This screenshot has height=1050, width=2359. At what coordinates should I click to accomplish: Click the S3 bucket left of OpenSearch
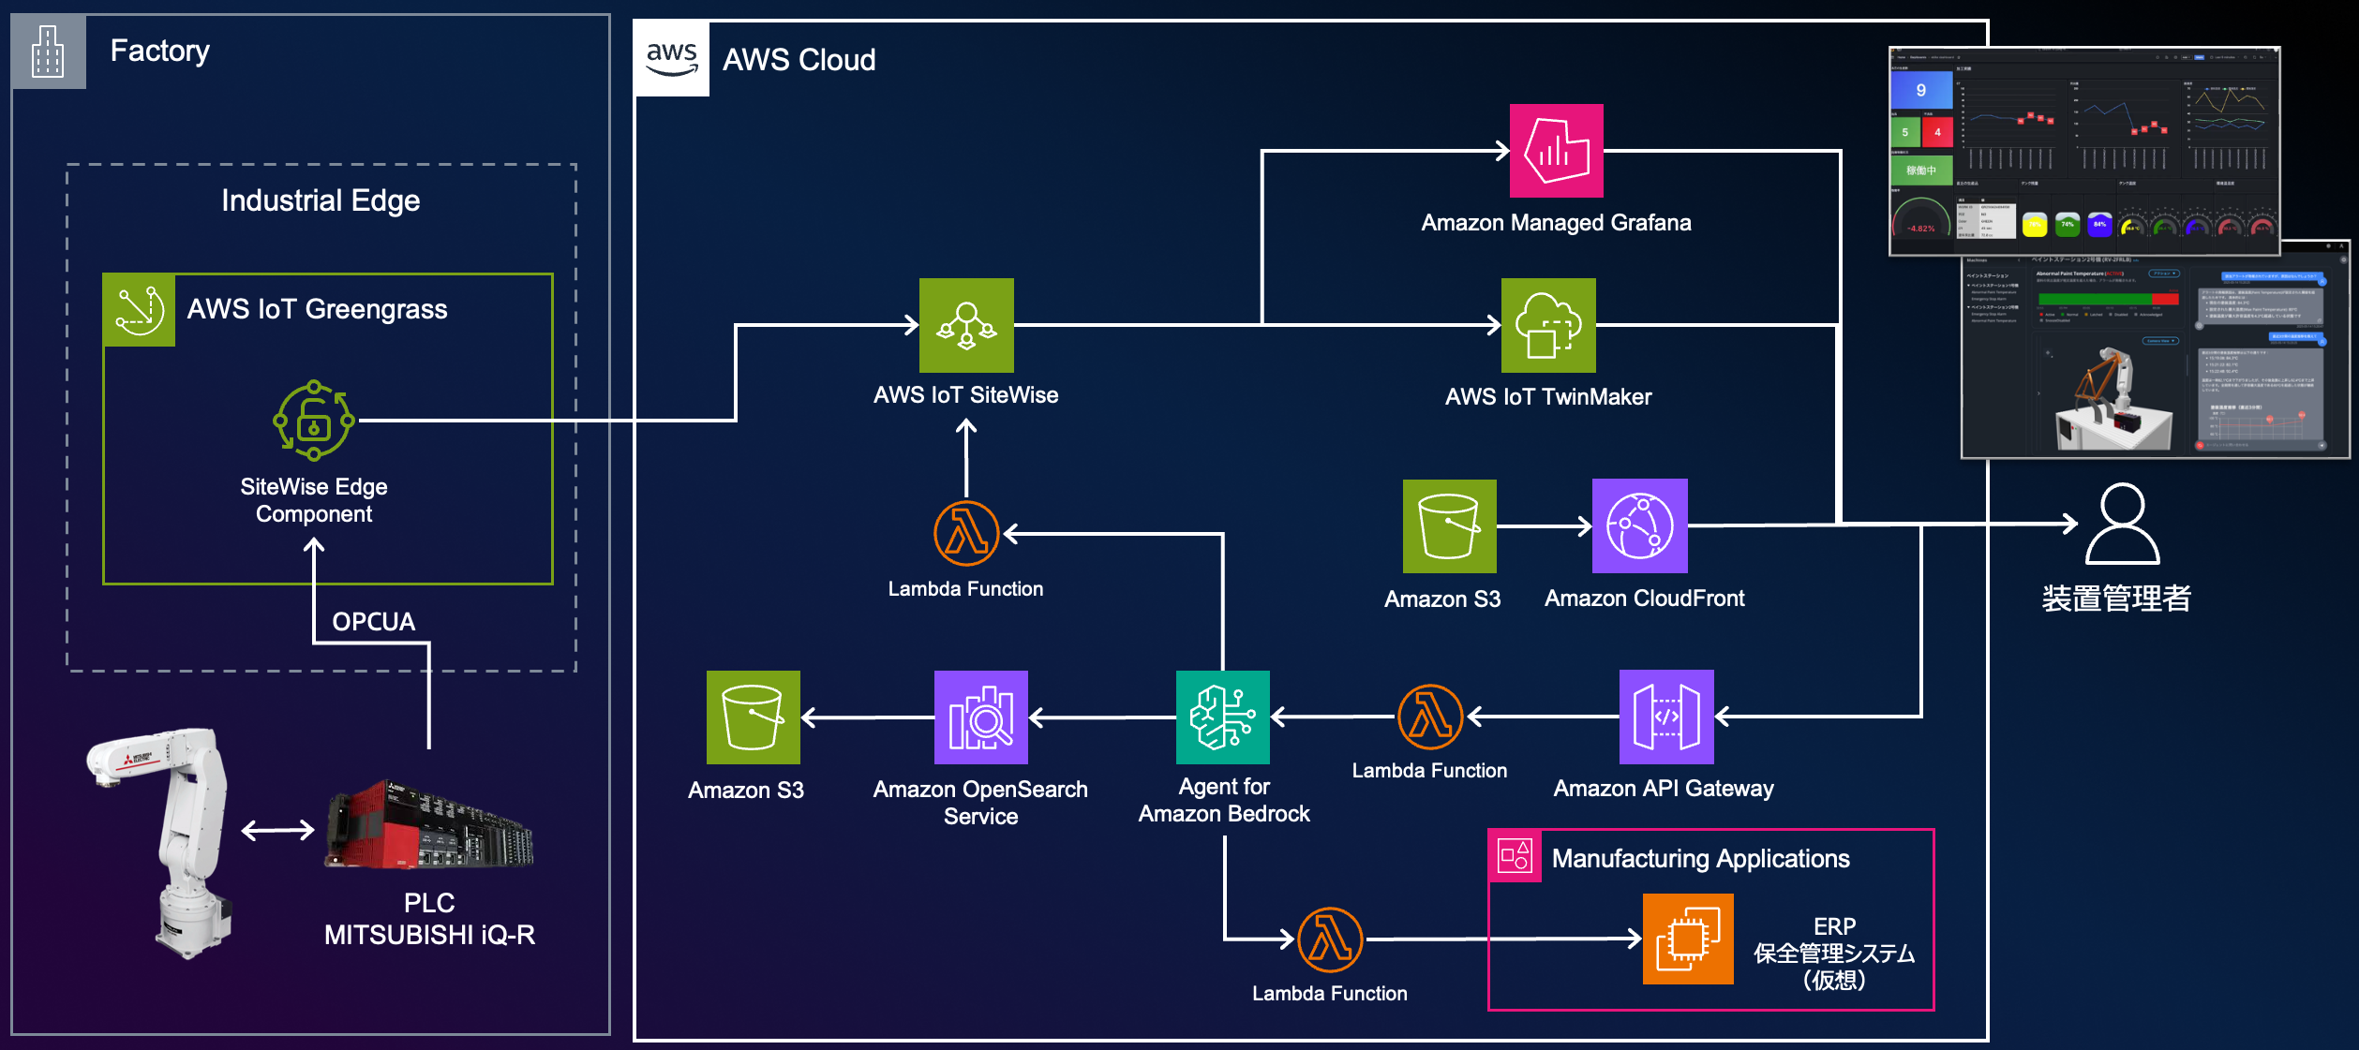coord(753,717)
